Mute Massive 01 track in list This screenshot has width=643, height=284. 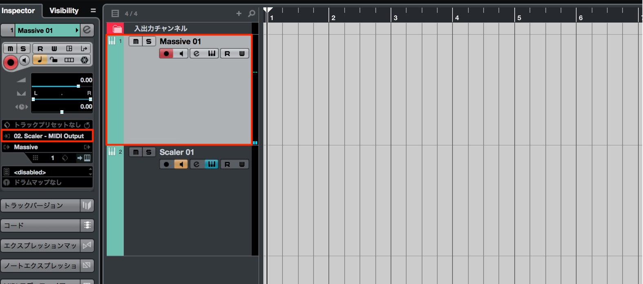coord(136,41)
